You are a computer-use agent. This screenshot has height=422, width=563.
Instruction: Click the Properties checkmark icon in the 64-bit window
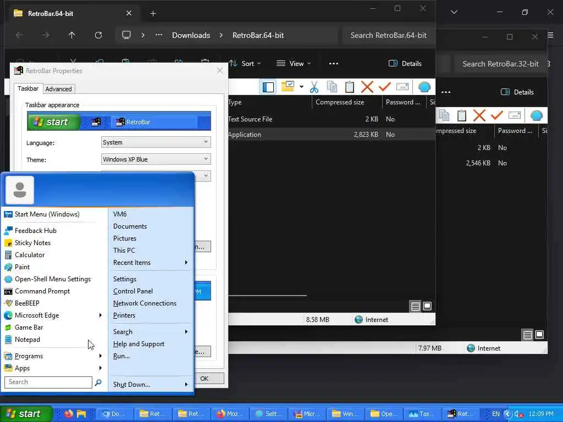[x=384, y=87]
